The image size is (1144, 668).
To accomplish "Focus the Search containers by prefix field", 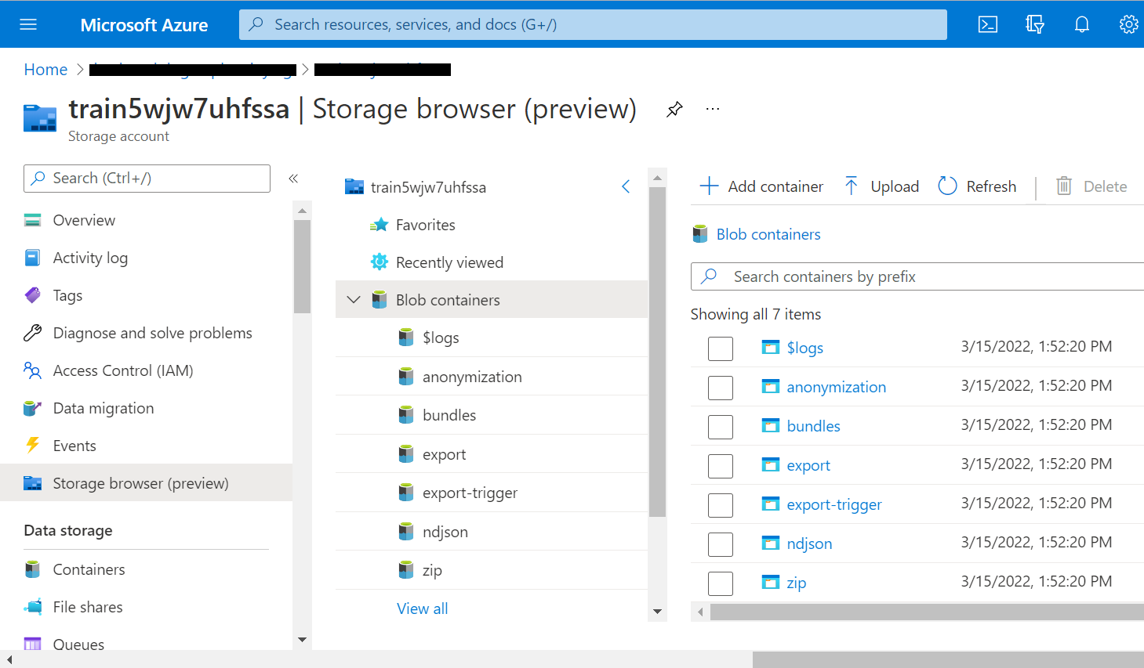I will click(x=917, y=276).
